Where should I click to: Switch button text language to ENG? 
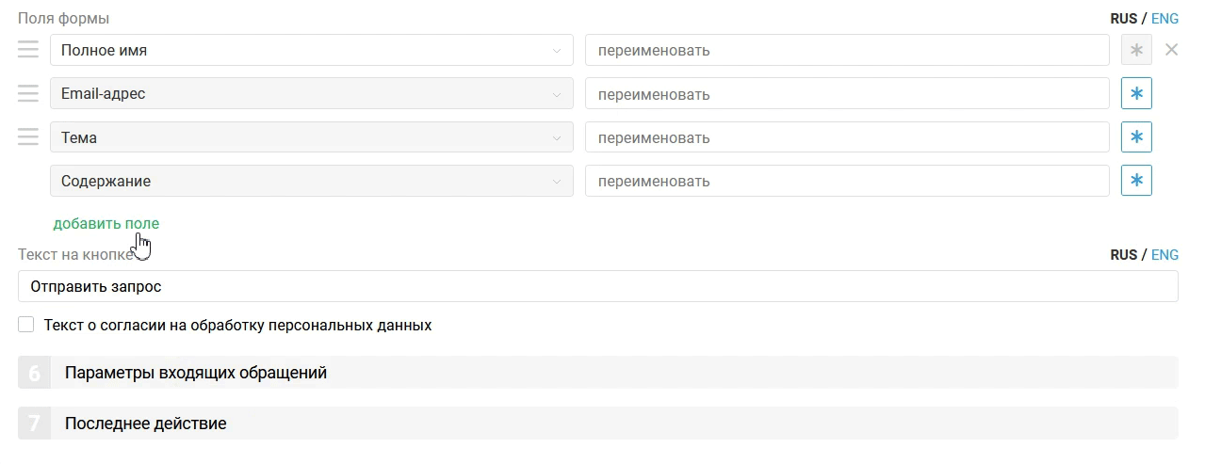click(1164, 254)
